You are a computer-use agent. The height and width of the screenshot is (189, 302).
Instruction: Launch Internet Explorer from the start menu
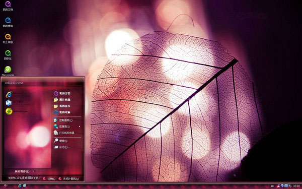[x=18, y=95]
